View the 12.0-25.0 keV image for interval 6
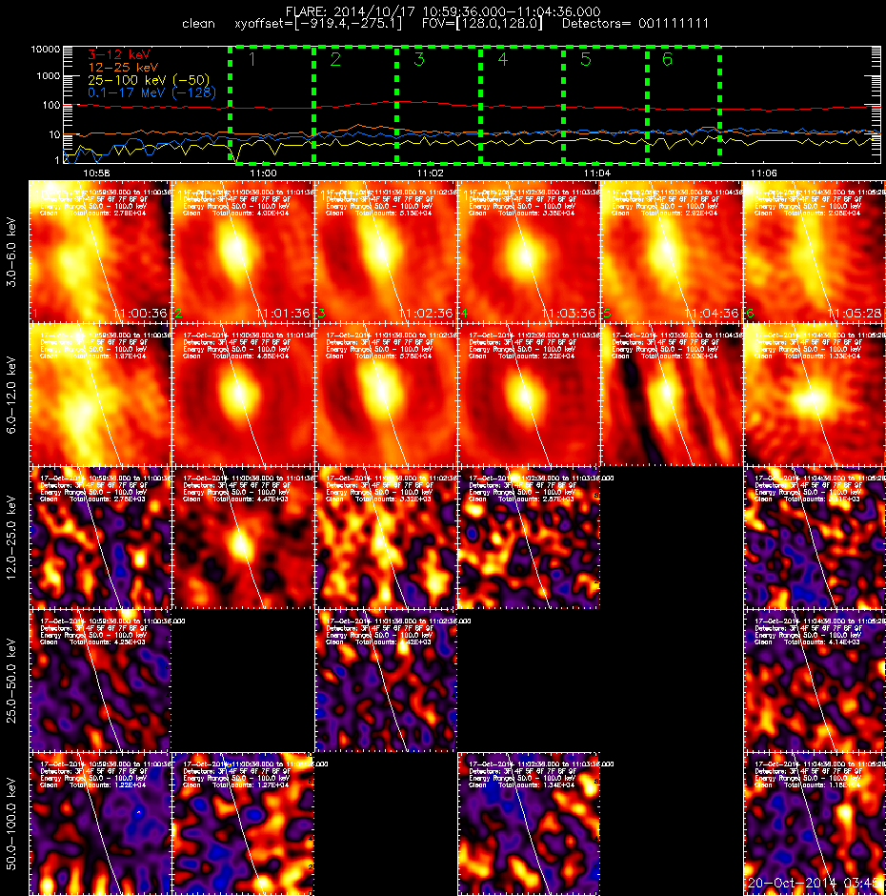 (815, 538)
